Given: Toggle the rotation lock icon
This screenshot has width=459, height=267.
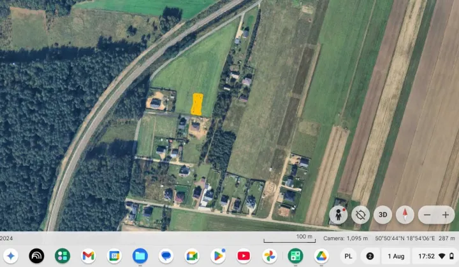Looking at the screenshot, I should point(361,215).
